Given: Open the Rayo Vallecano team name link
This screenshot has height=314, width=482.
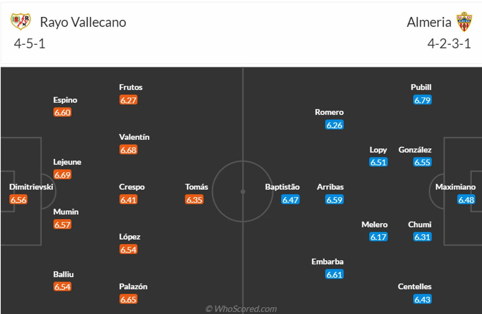Looking at the screenshot, I should pyautogui.click(x=83, y=22).
